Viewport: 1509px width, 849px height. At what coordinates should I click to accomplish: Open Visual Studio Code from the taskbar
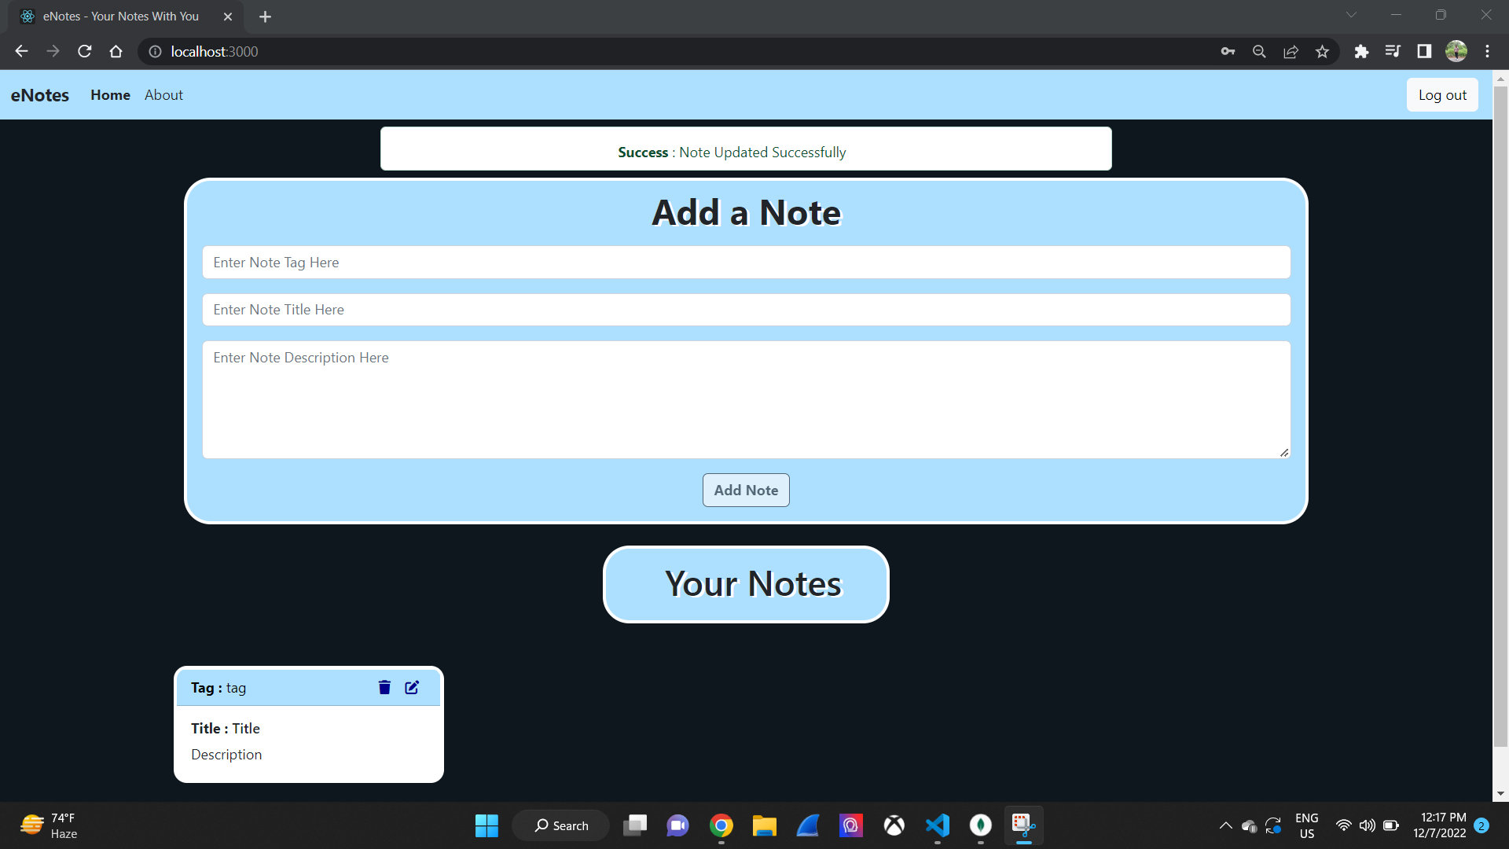click(937, 825)
